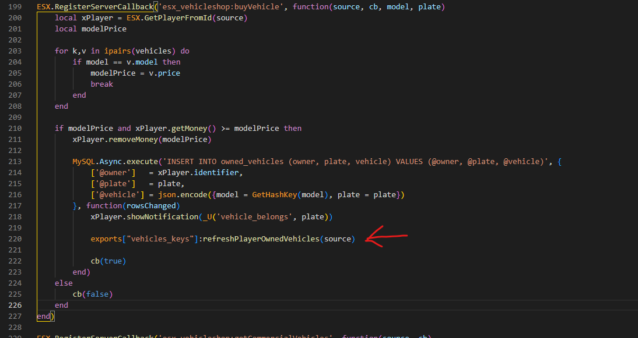638x338 pixels.
Task: Click line number 199 in the gutter
Action: (x=15, y=6)
